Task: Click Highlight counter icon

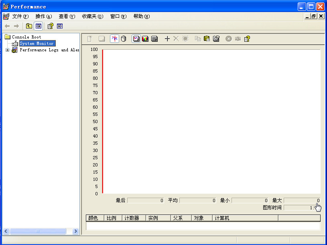Action: point(185,39)
